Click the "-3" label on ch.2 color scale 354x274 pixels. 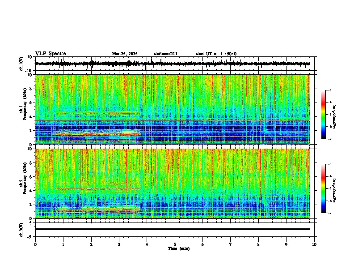click(x=329, y=164)
